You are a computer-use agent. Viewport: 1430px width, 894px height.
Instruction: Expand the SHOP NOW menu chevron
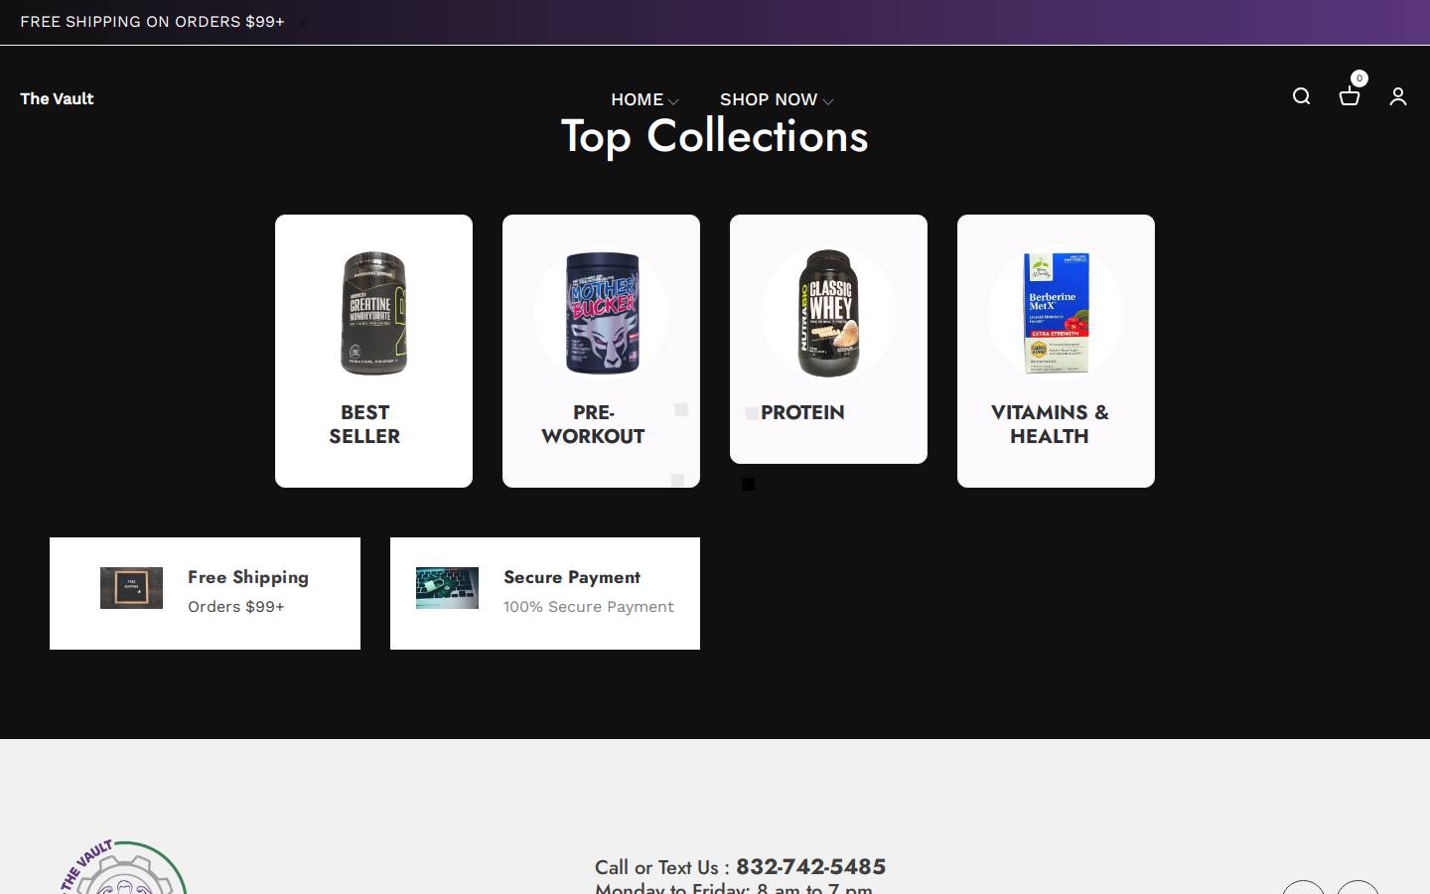click(828, 101)
